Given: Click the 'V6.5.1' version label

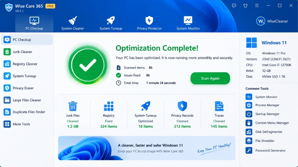Looking at the screenshot, I should coord(19,11).
